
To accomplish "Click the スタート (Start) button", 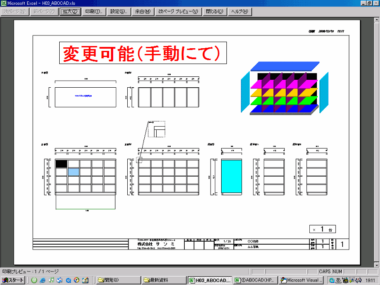I will click(13, 280).
